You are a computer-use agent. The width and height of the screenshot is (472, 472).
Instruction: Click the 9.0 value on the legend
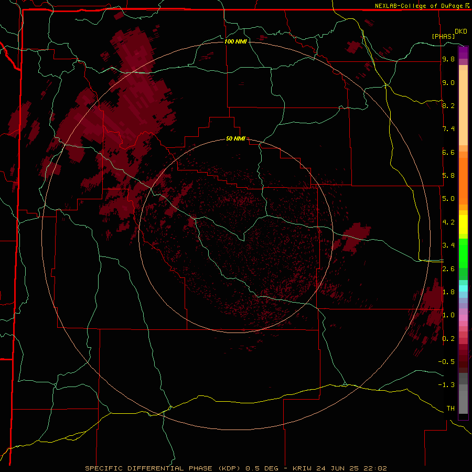pyautogui.click(x=448, y=82)
